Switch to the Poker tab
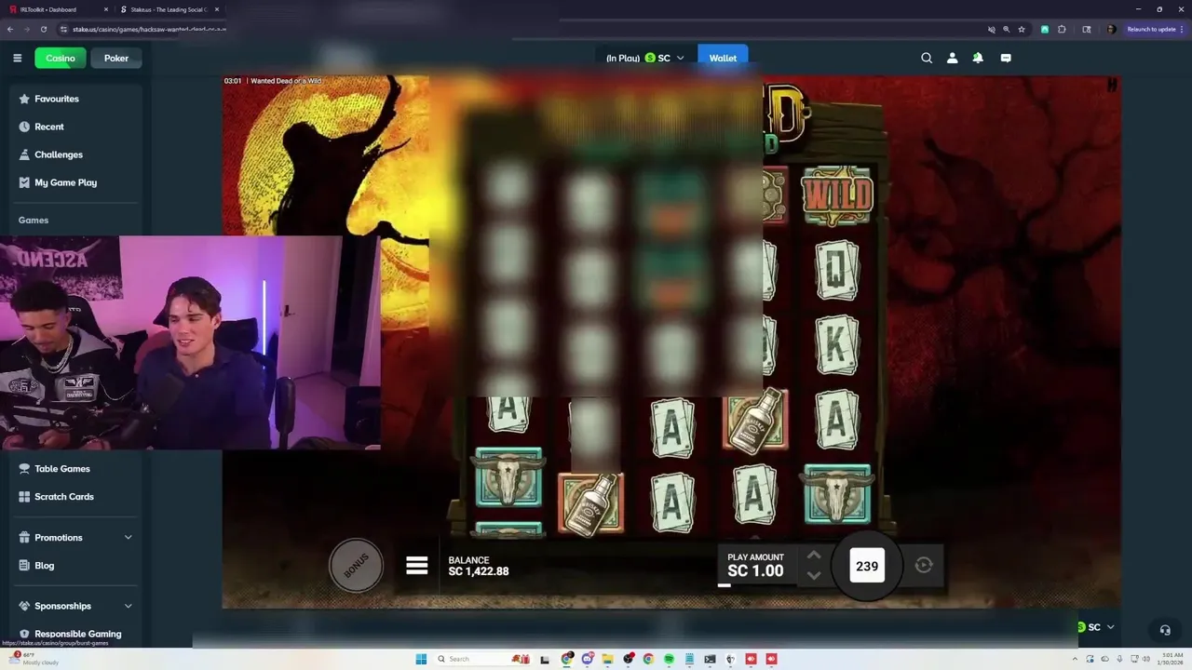 [x=116, y=58]
